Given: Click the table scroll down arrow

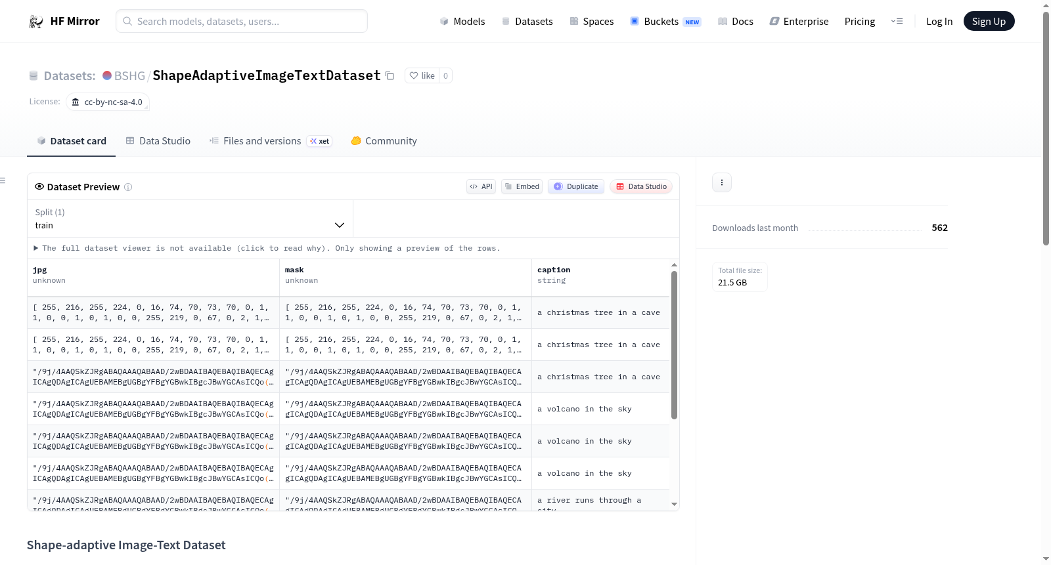Looking at the screenshot, I should pos(674,505).
